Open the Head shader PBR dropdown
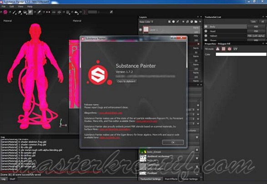Screen dimensions: 267x184 (256, 31)
